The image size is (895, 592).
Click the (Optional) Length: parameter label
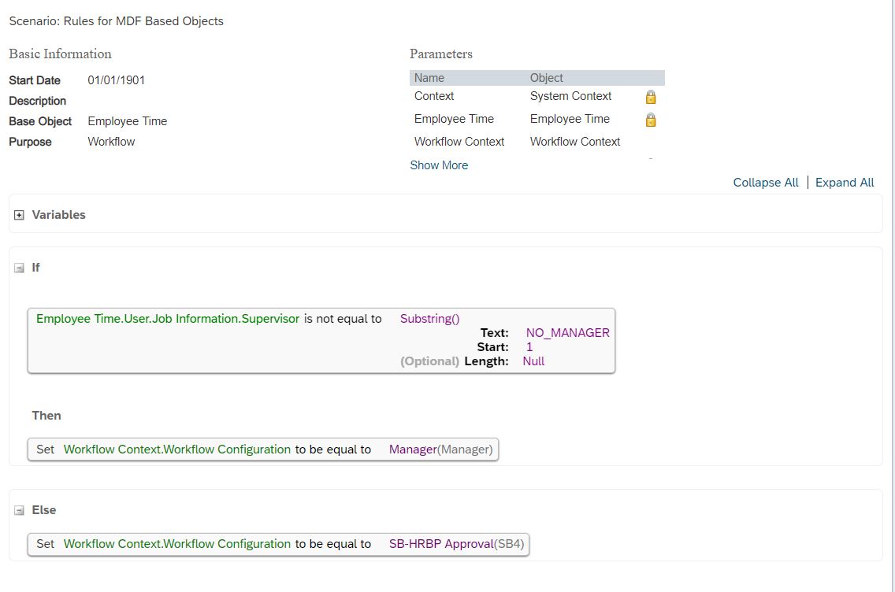coord(455,361)
